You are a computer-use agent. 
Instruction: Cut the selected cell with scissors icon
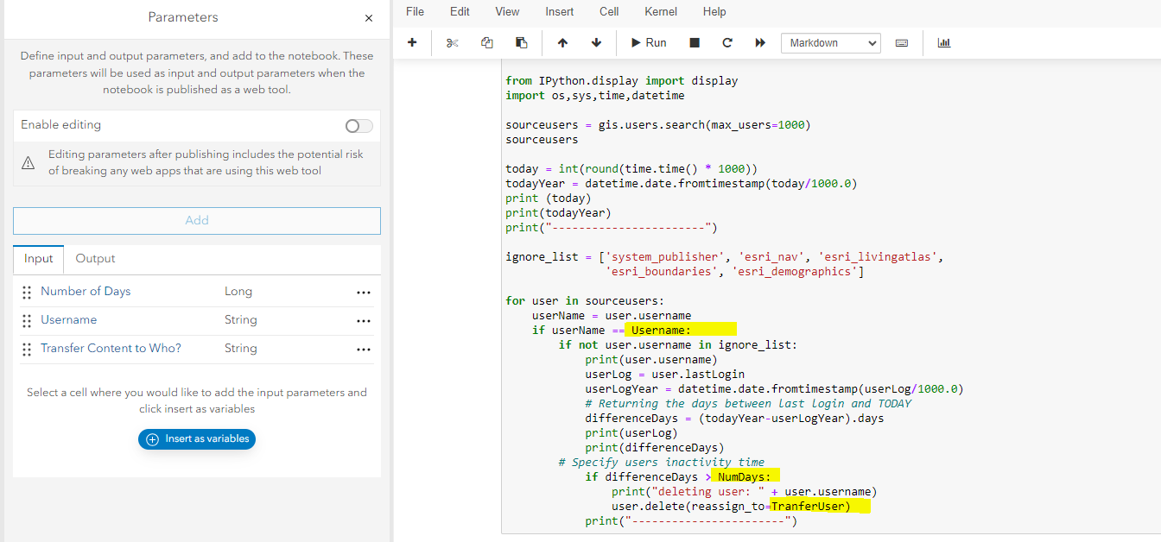coord(453,42)
